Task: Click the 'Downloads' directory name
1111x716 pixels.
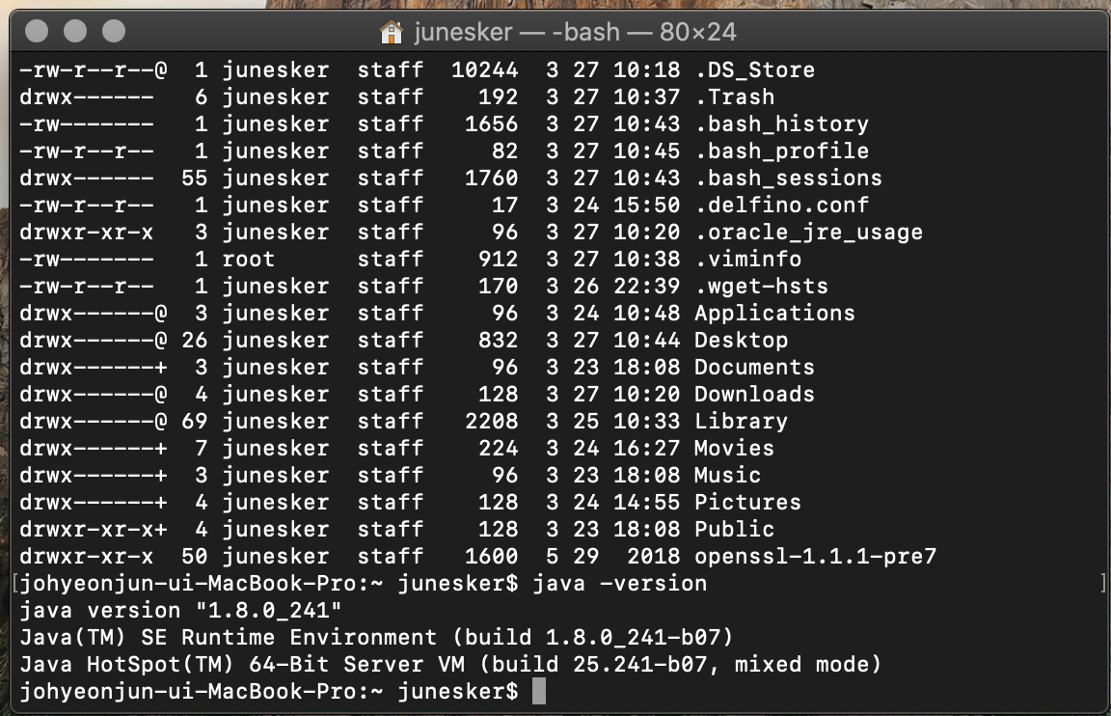Action: 754,394
